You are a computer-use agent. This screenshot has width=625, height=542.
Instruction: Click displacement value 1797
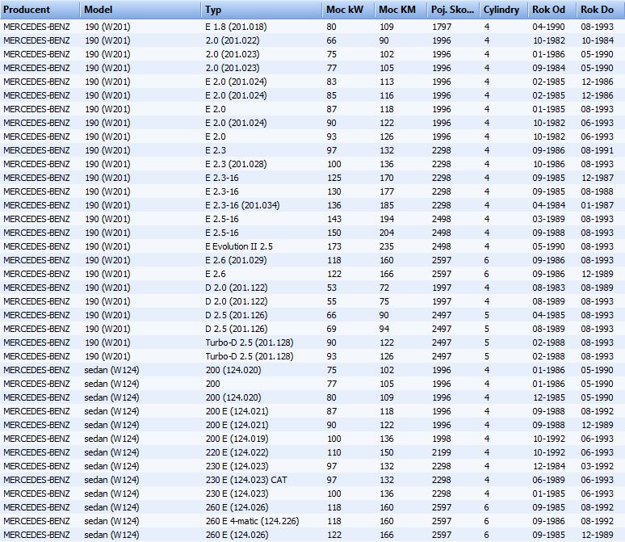[x=442, y=27]
